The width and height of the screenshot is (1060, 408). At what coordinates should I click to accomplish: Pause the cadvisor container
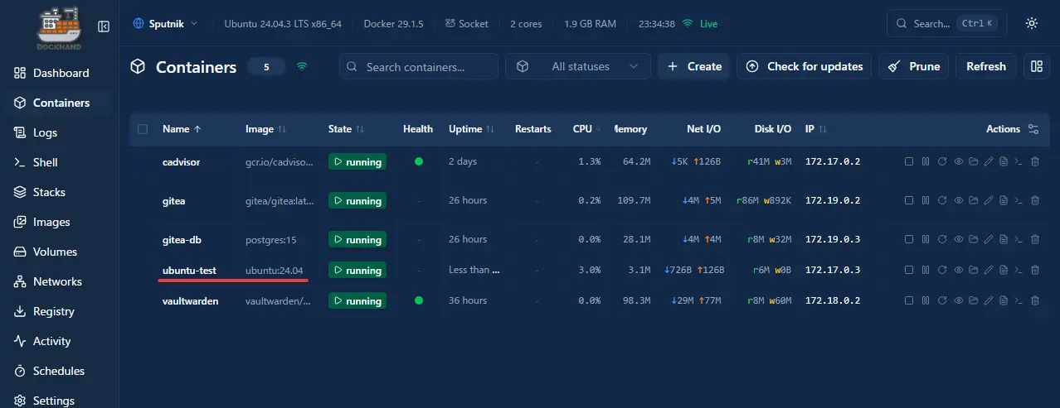(x=926, y=161)
